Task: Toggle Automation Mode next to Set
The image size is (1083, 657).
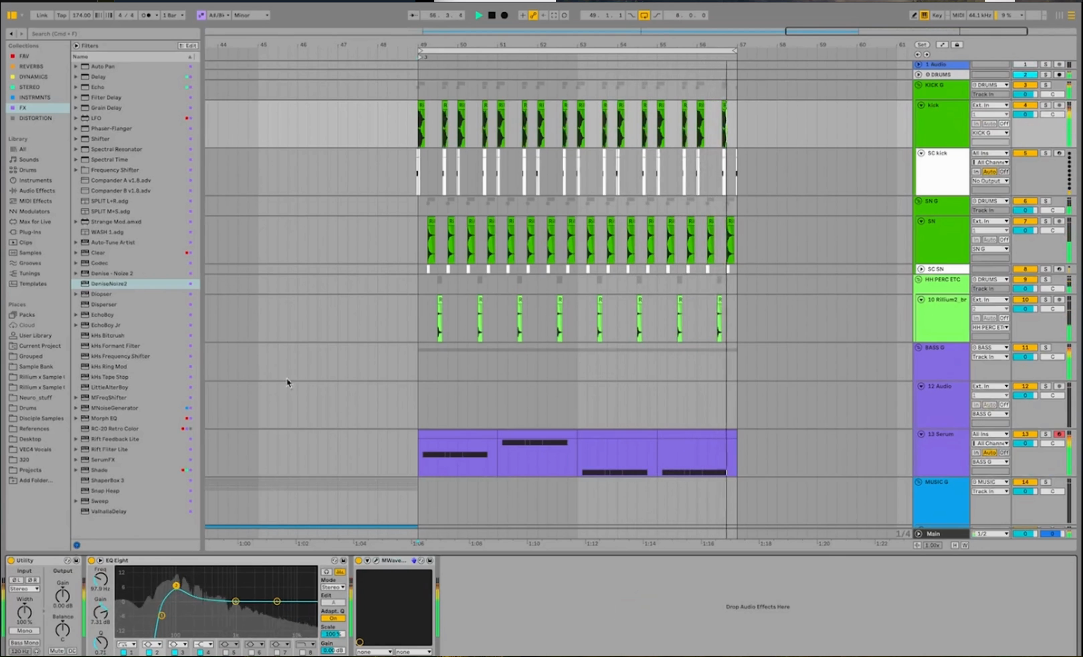Action: tap(942, 44)
